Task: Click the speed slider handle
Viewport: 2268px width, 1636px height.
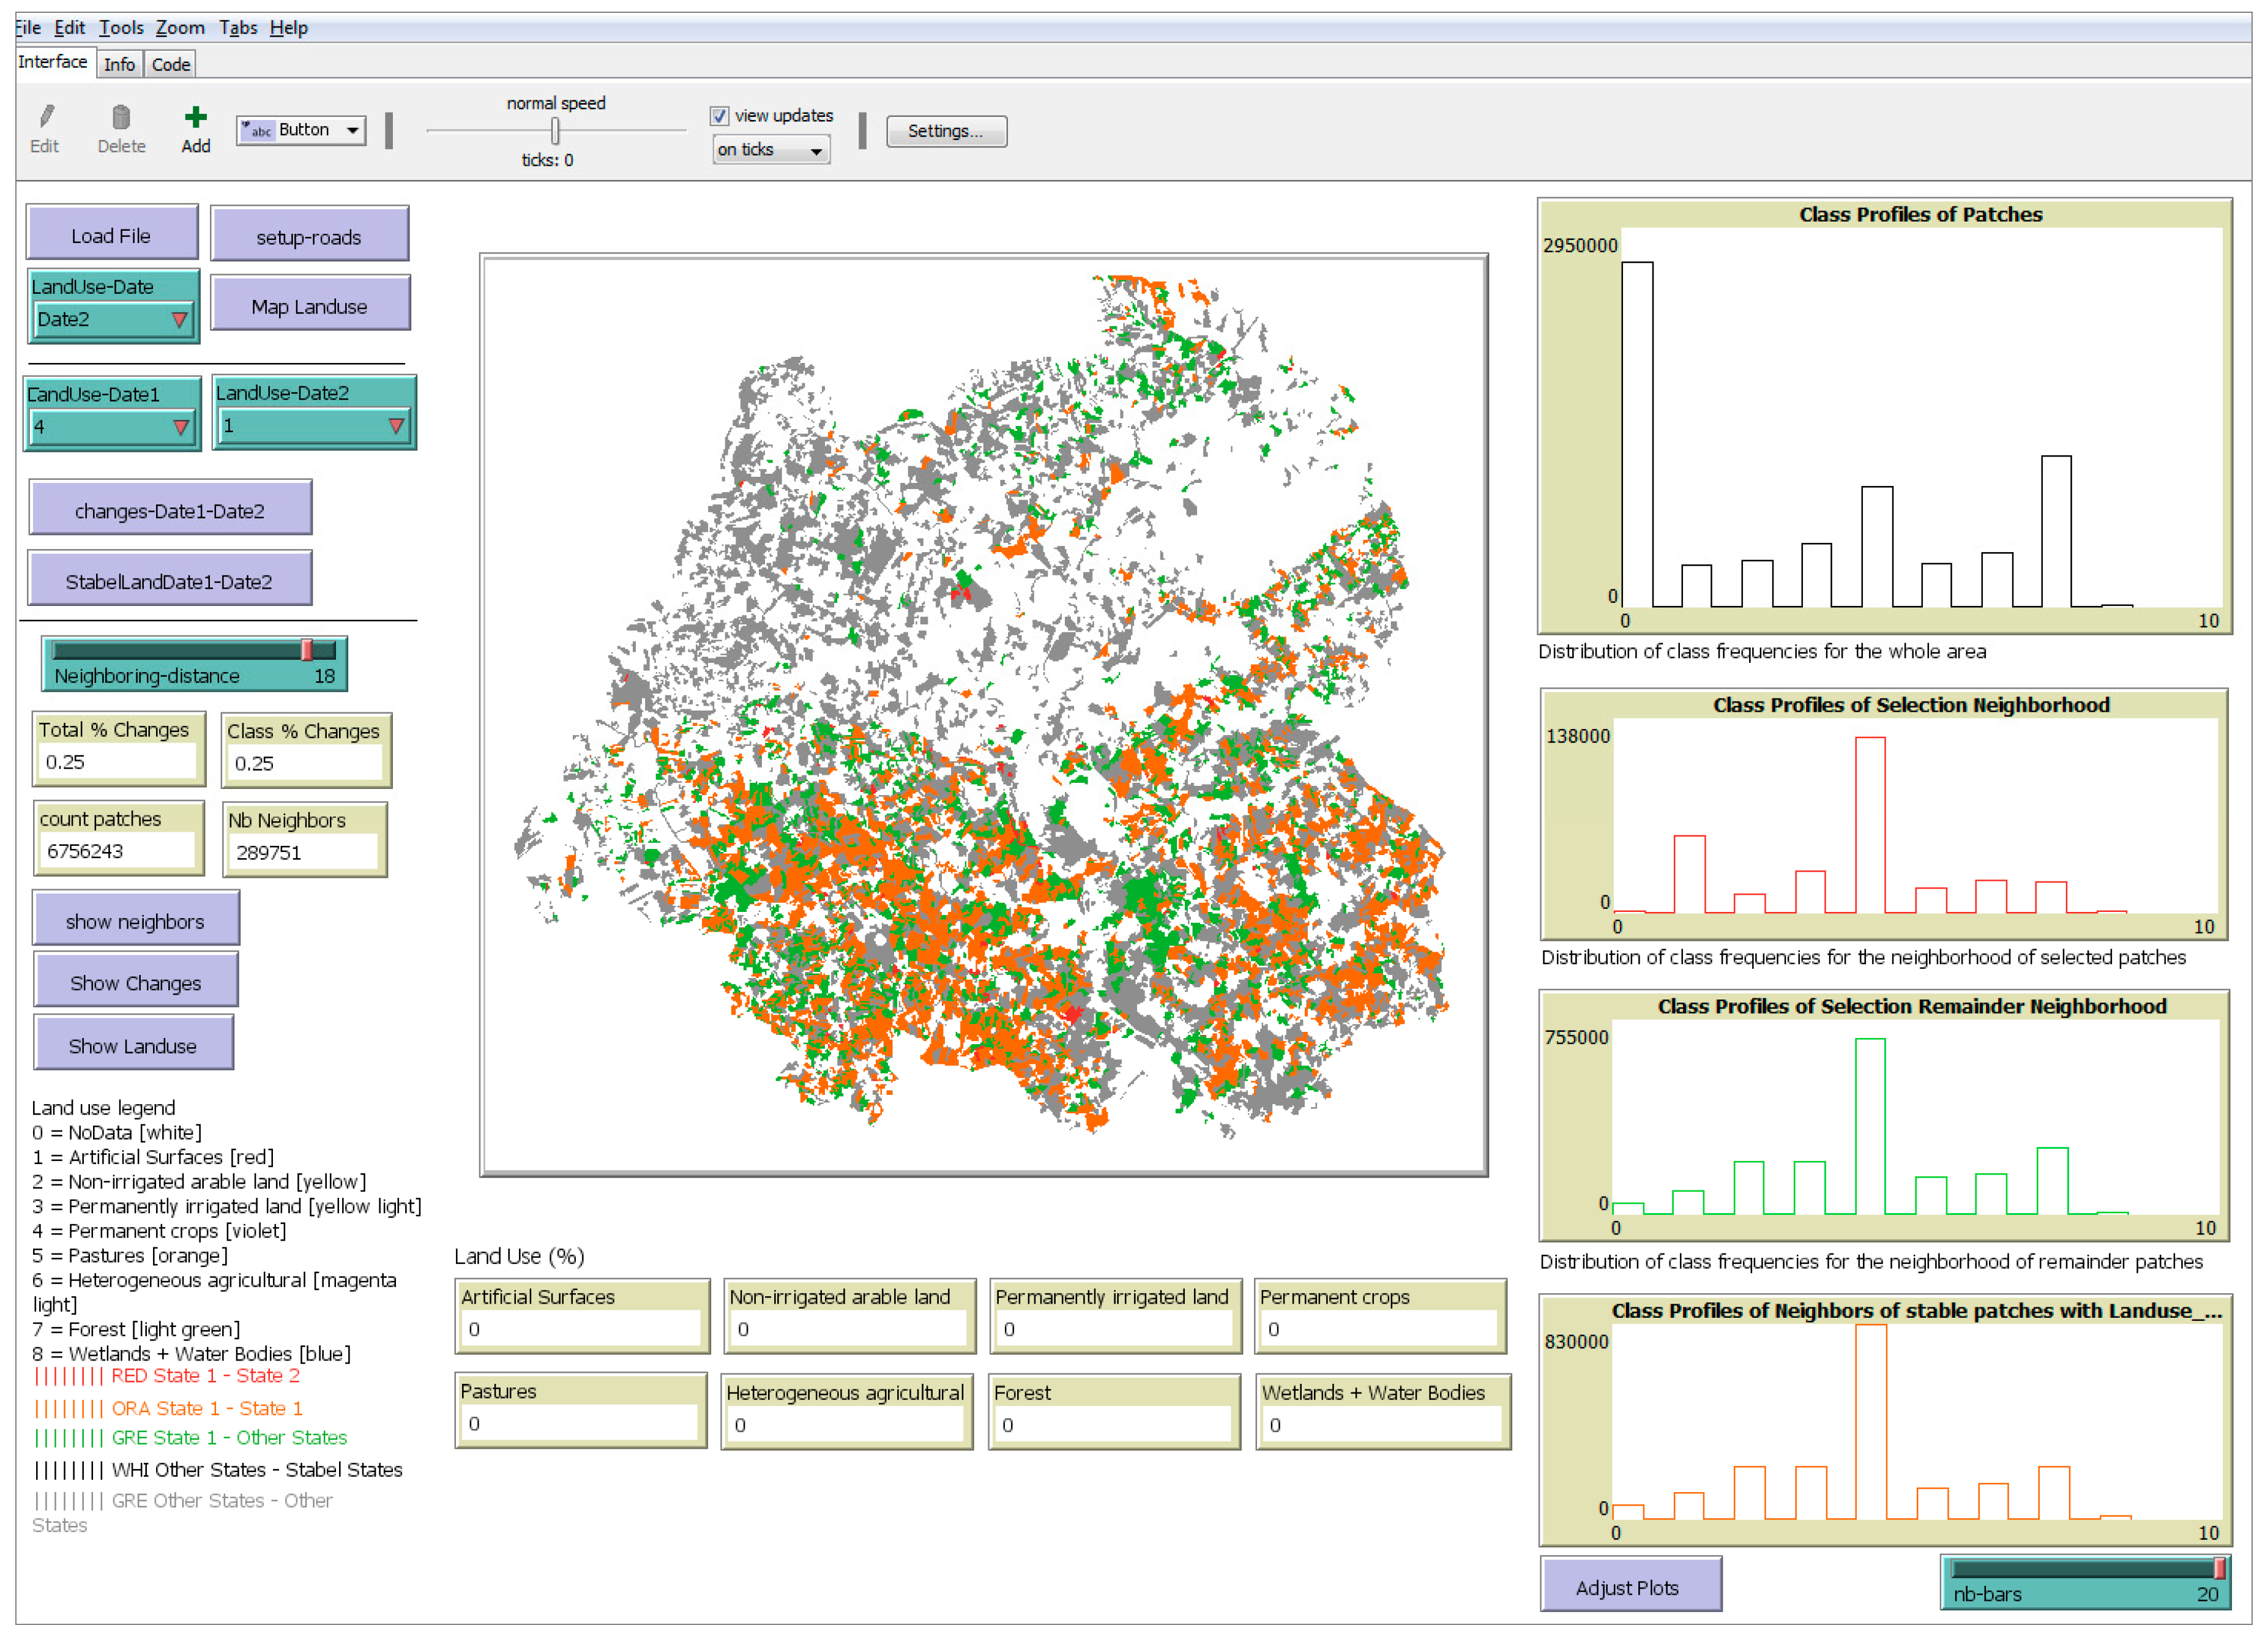Action: (x=555, y=131)
